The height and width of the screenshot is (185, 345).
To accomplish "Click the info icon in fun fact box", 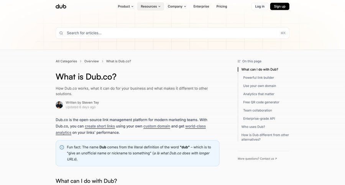I will pyautogui.click(x=62, y=147).
